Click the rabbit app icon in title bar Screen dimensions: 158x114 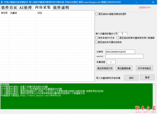tap(2, 2)
